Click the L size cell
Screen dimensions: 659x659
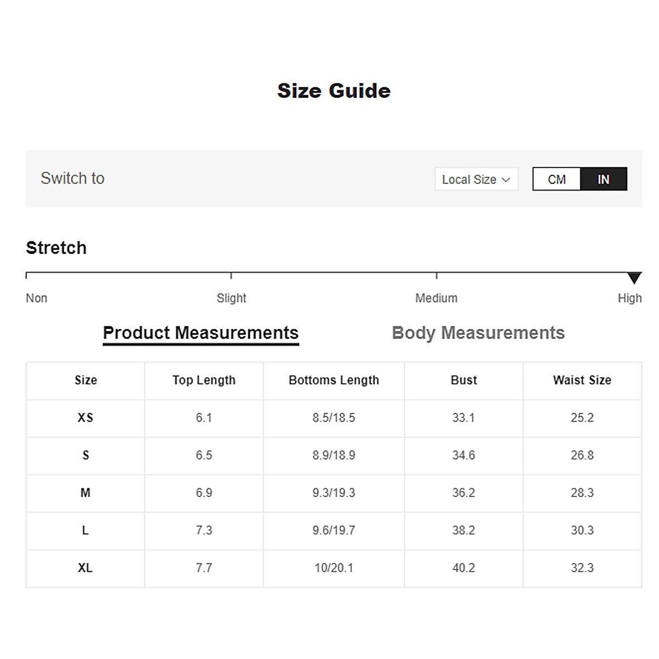tap(85, 530)
